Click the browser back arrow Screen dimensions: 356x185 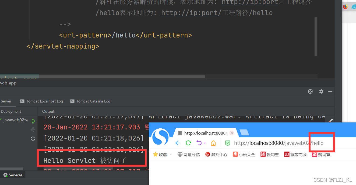[178, 143]
